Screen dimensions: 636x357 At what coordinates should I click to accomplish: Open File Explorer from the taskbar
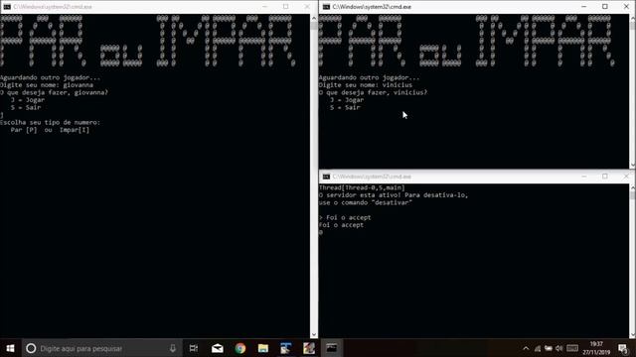[262, 348]
